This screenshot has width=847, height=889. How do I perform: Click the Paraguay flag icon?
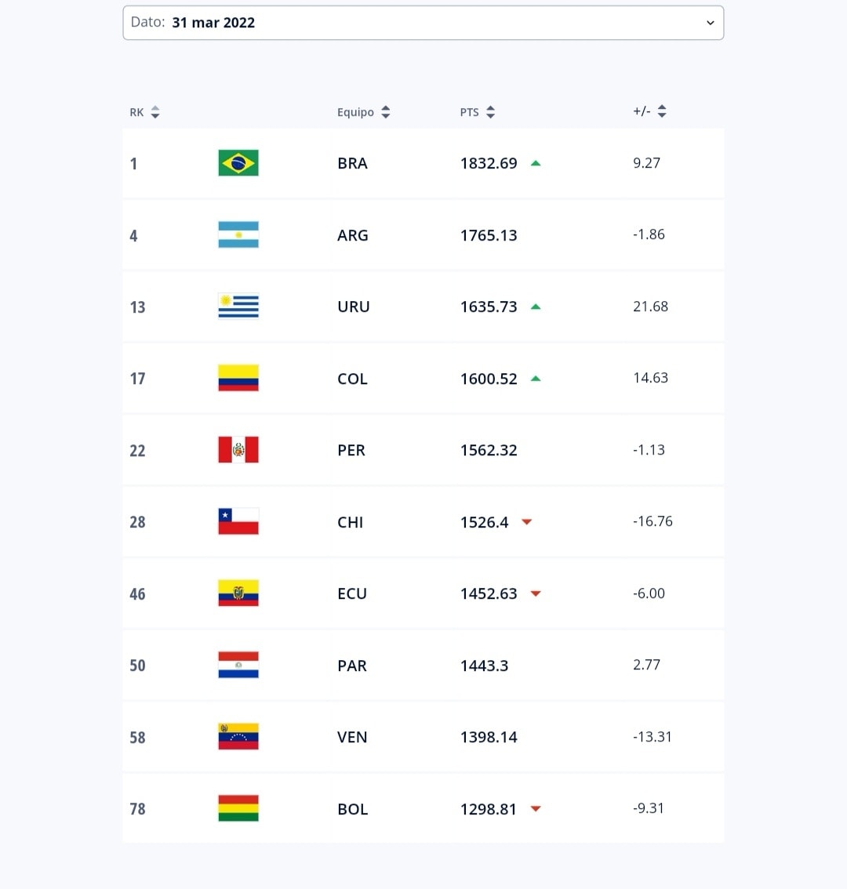pyautogui.click(x=238, y=666)
